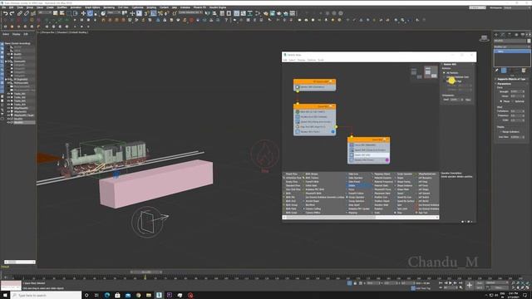The width and height of the screenshot is (532, 299).
Task: Toggle Event 001 bulb on/off
Action: 331,106
